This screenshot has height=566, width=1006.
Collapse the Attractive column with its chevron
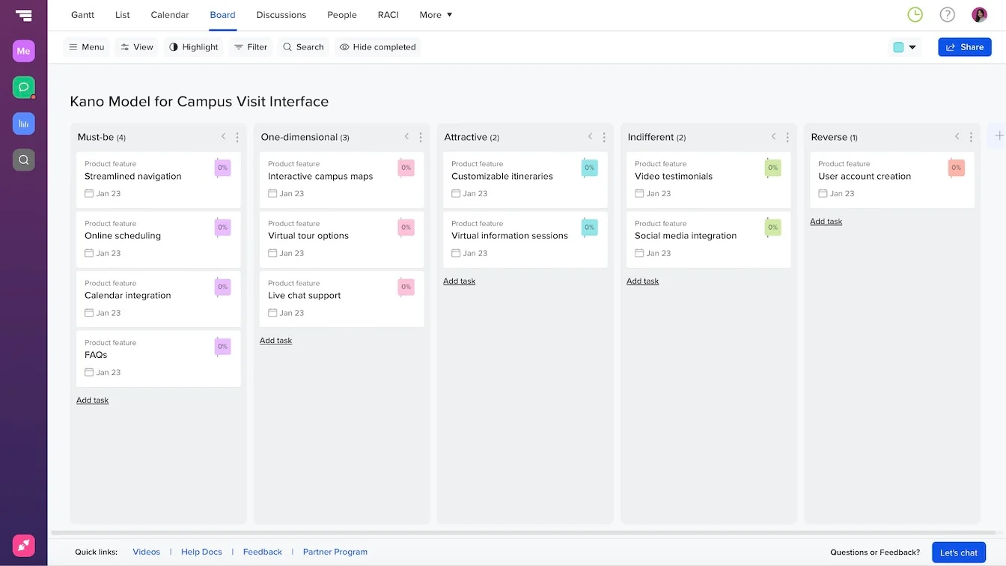pyautogui.click(x=590, y=137)
